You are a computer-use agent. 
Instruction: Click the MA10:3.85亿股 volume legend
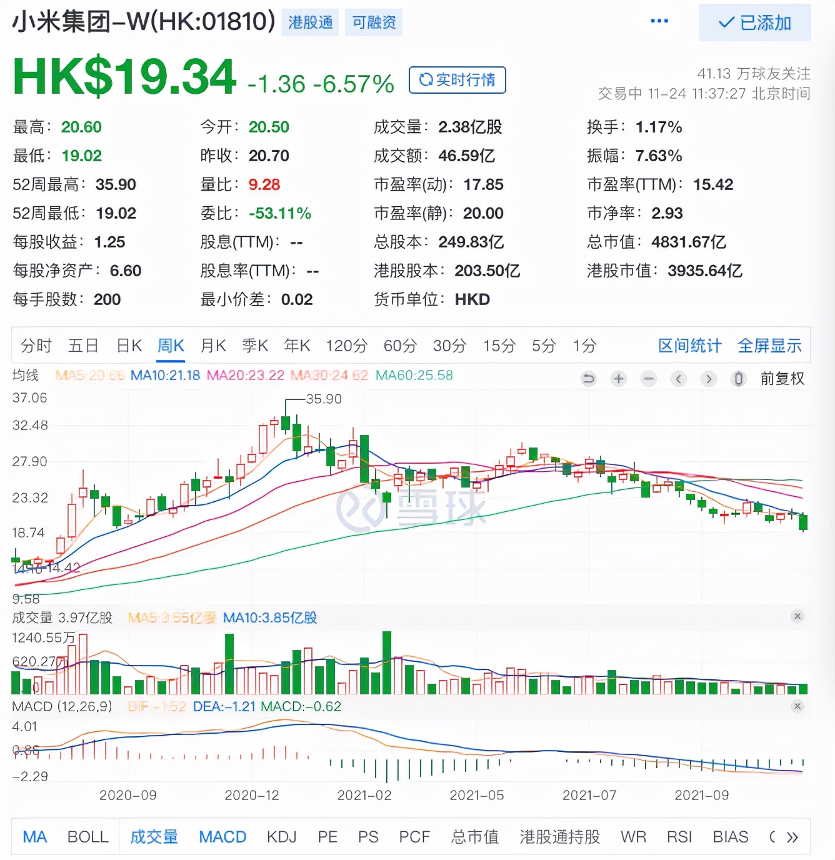pyautogui.click(x=270, y=617)
